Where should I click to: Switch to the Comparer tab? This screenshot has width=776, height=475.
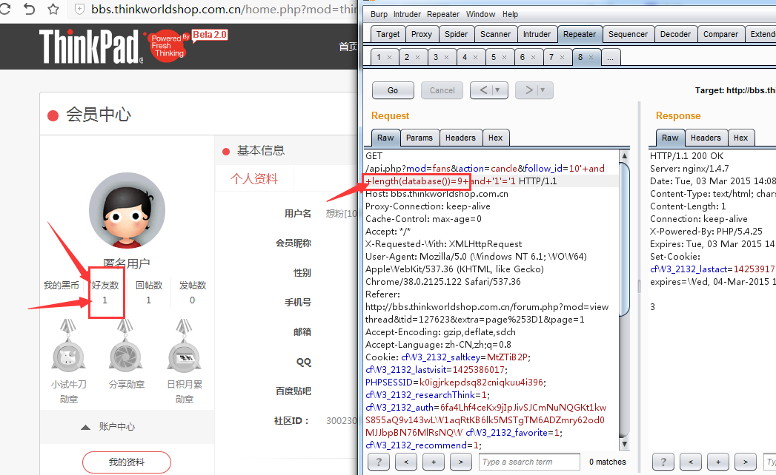tap(720, 34)
